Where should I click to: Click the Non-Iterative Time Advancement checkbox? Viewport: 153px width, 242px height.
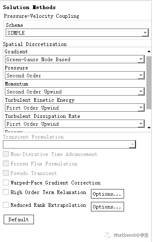click(x=6, y=154)
